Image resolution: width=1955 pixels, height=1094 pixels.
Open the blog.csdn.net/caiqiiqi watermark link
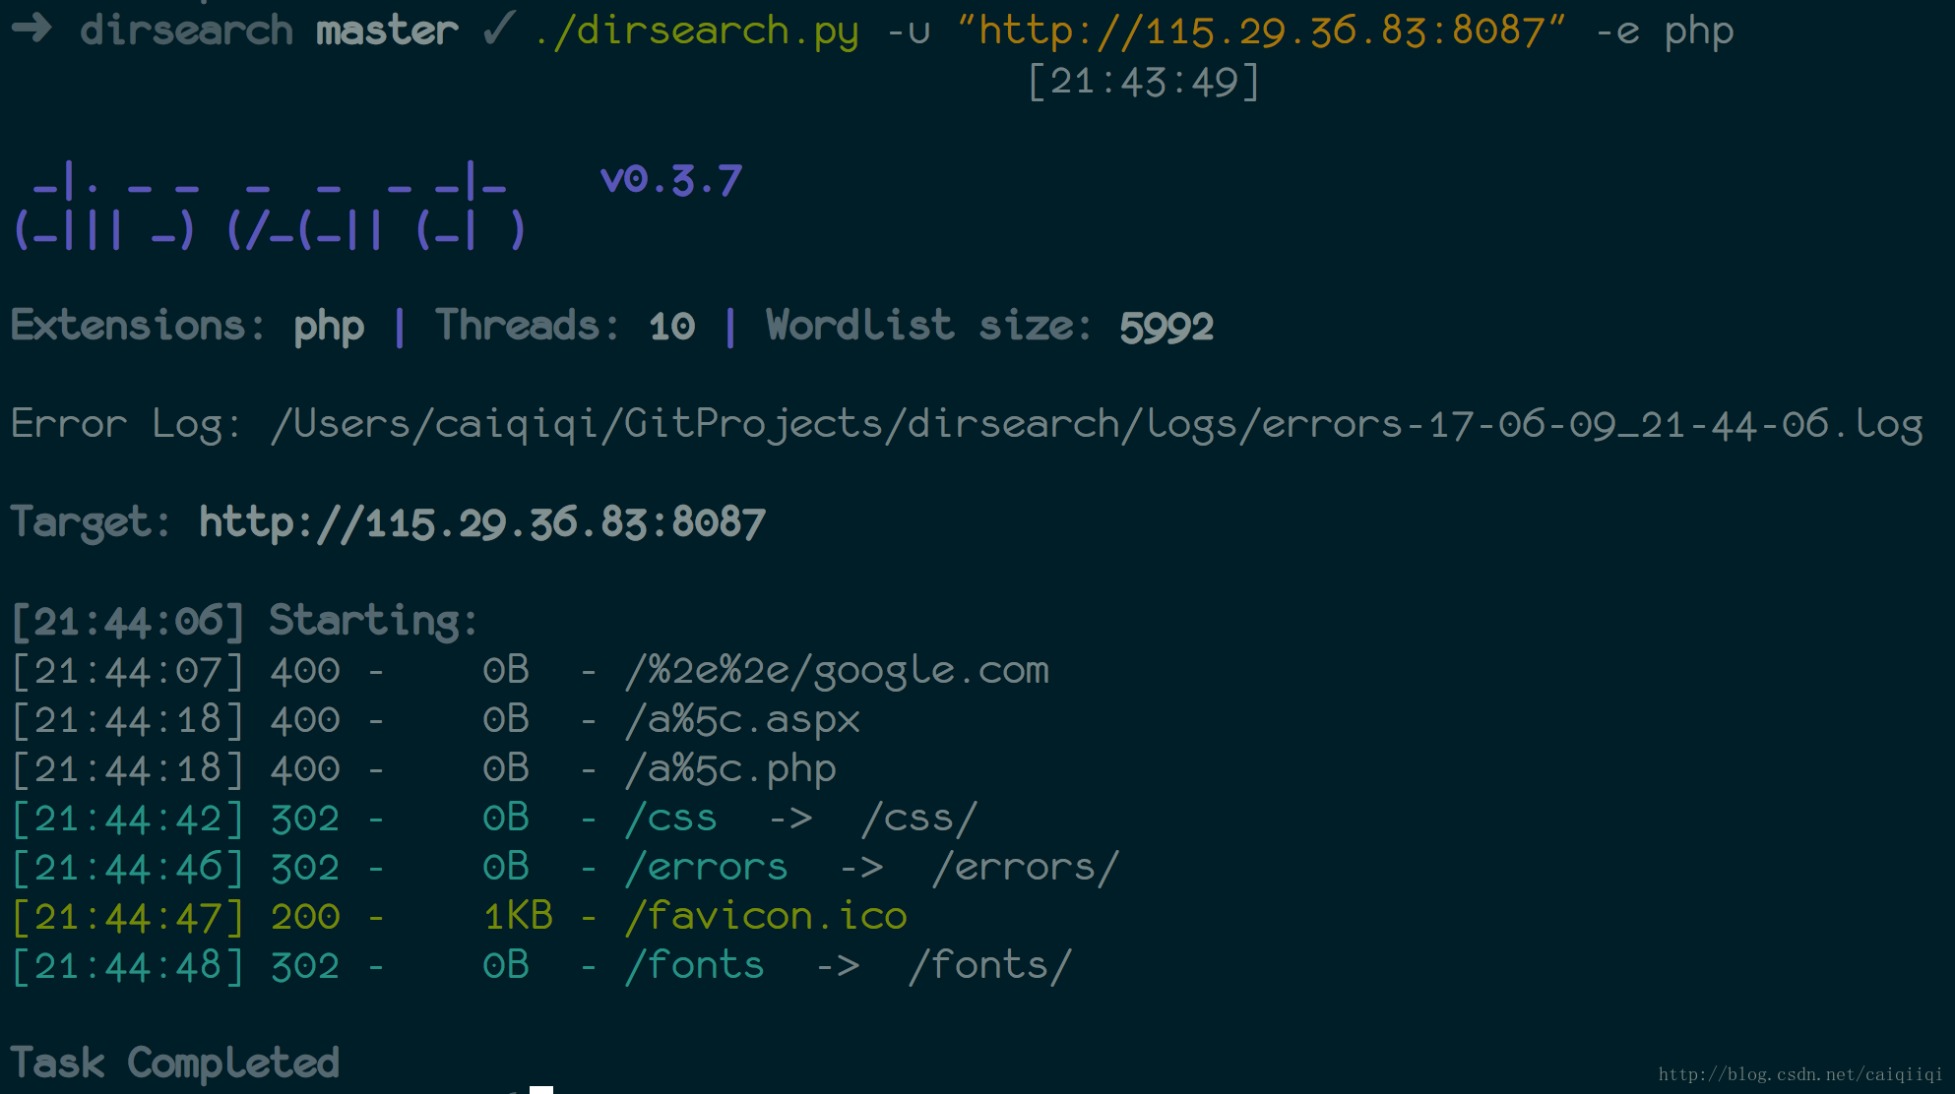(1800, 1073)
